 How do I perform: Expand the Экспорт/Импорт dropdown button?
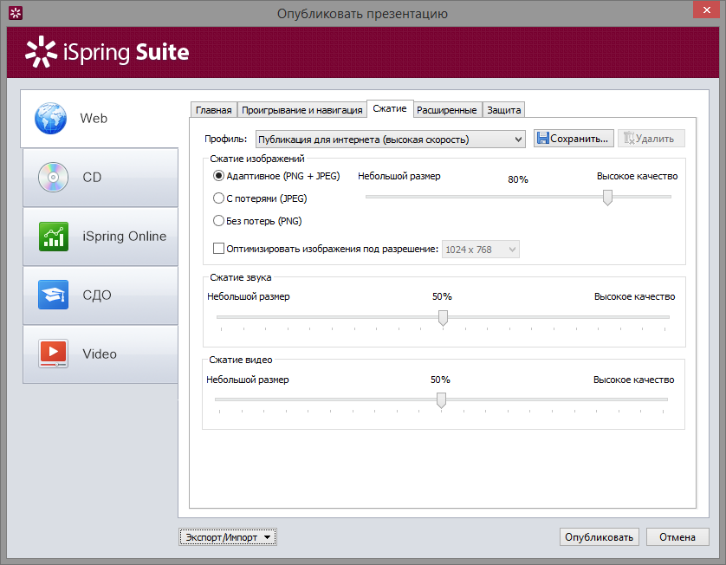(x=228, y=537)
